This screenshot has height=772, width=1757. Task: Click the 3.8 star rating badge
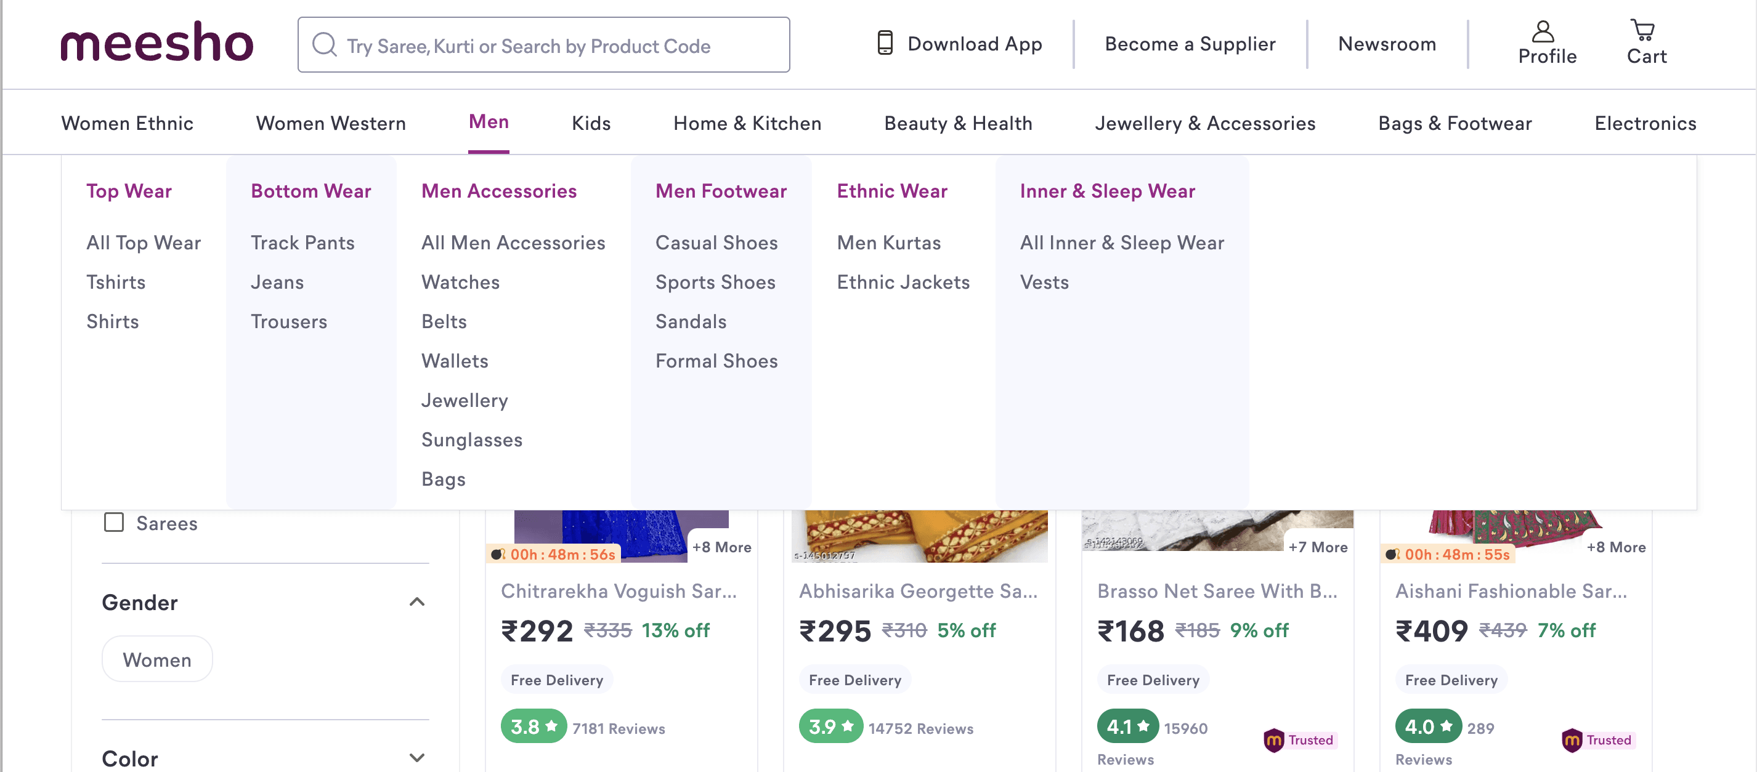[x=533, y=726]
